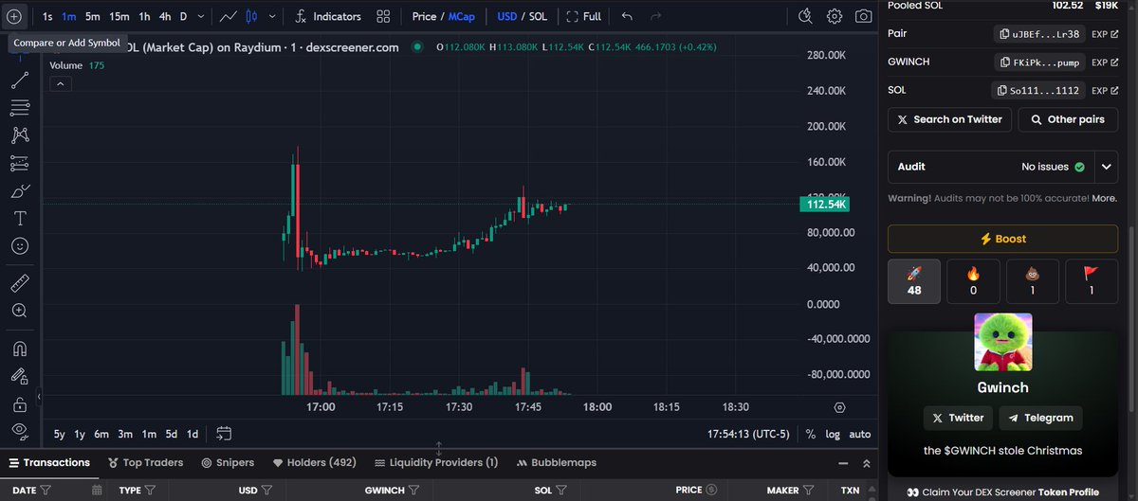The width and height of the screenshot is (1138, 501).
Task: Open chart settings gear
Action: click(835, 16)
